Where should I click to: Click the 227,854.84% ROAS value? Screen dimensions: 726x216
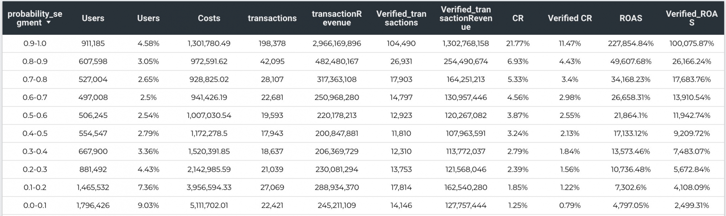pyautogui.click(x=631, y=43)
